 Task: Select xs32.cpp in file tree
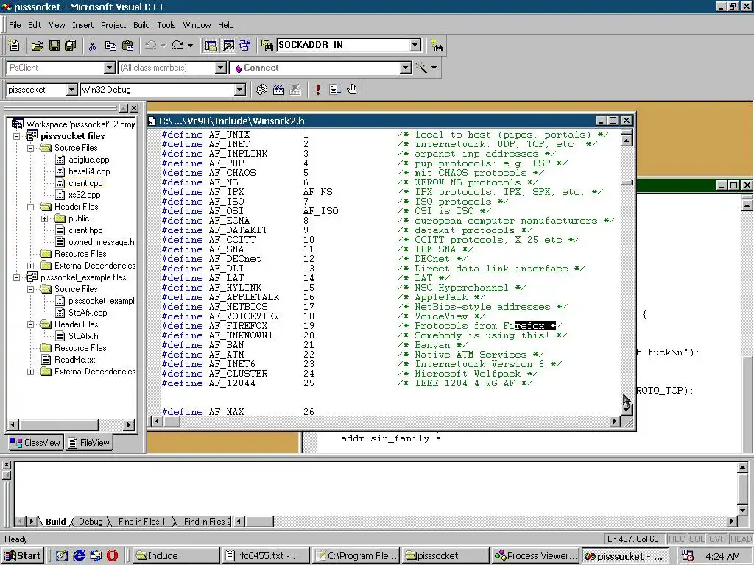click(x=84, y=195)
